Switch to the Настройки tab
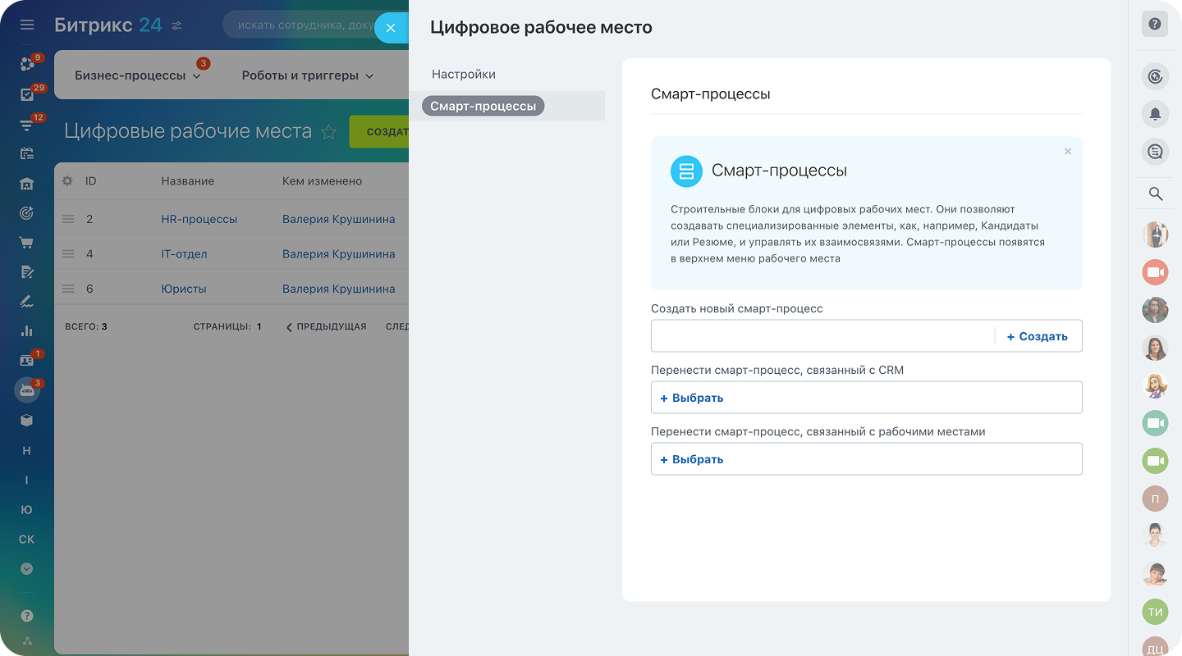Image resolution: width=1182 pixels, height=656 pixels. pos(464,75)
